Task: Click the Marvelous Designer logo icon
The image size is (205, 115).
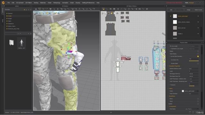Action: [3, 3]
